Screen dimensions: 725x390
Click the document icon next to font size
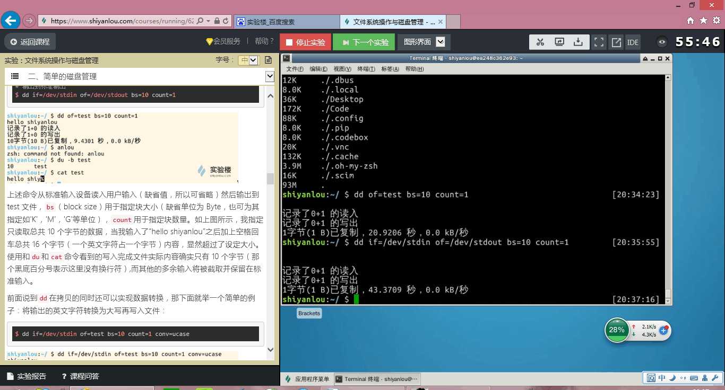point(268,60)
